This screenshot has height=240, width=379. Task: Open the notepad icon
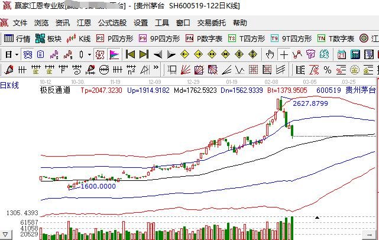tap(368, 55)
